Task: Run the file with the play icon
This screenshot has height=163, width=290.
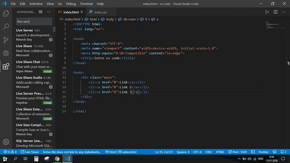Action: (x=267, y=12)
